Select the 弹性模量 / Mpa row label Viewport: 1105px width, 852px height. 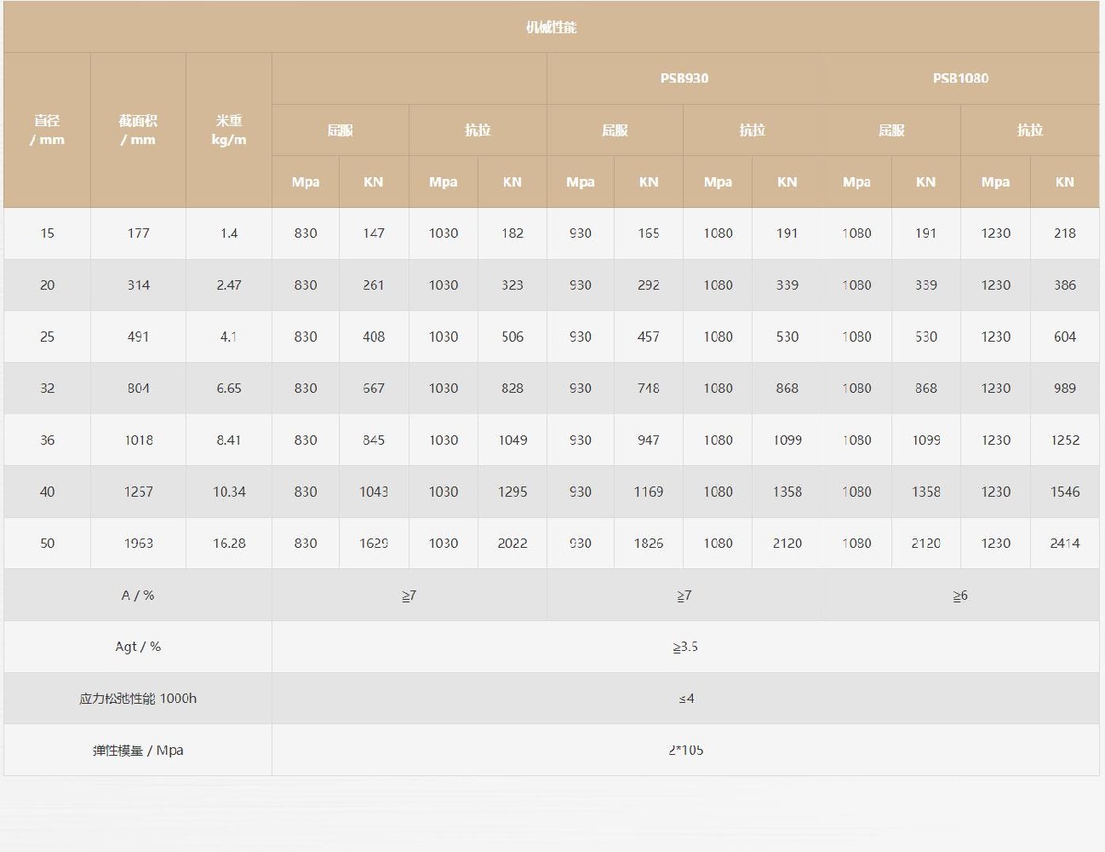point(138,751)
